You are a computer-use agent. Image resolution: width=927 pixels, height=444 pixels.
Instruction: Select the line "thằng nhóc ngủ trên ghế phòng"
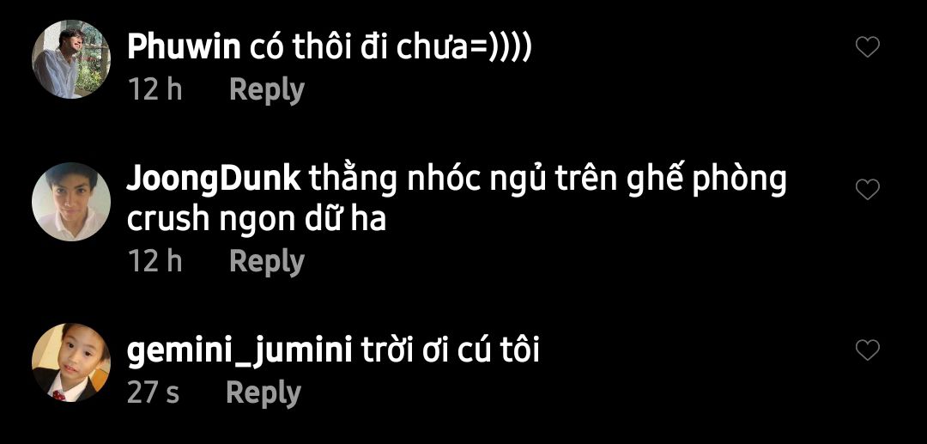548,181
